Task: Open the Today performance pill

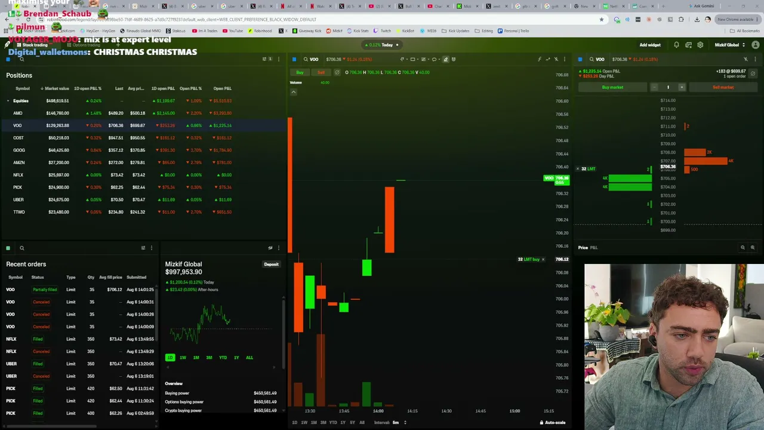Action: 382,45
